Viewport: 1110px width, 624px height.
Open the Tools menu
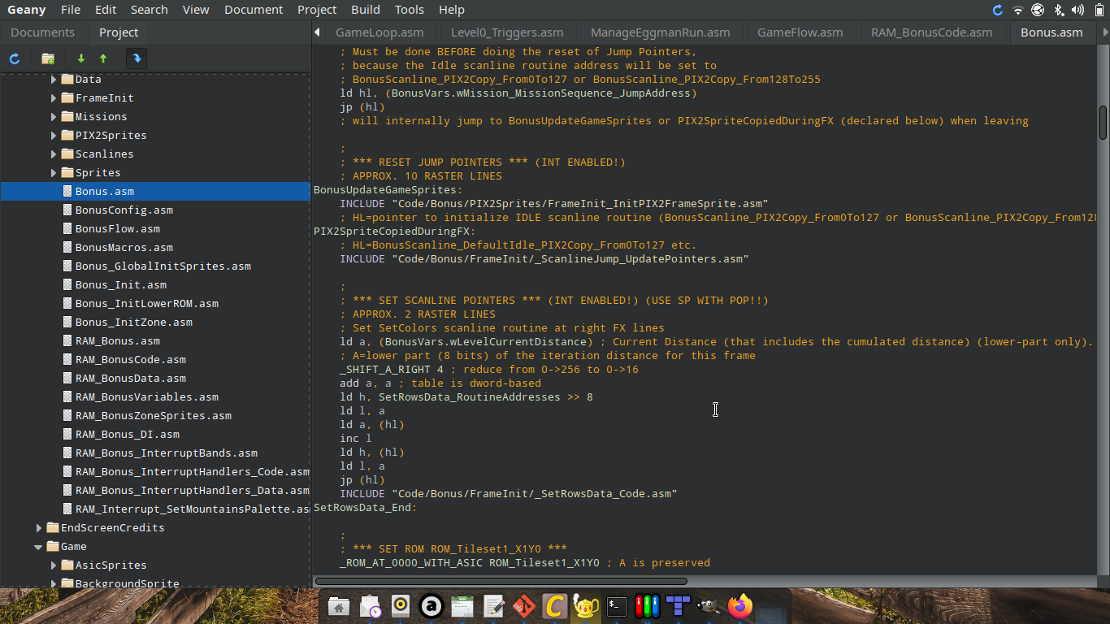pos(410,10)
